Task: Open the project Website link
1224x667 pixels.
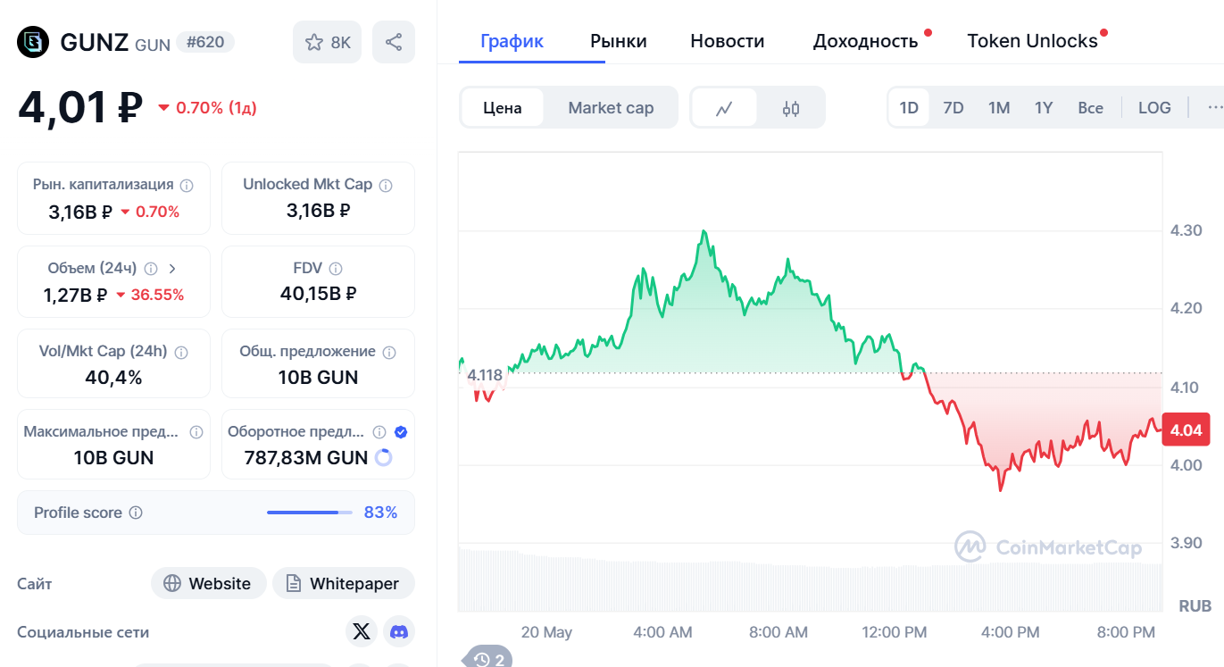Action: coord(209,584)
